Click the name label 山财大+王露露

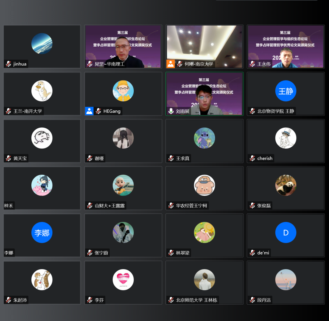pyautogui.click(x=110, y=205)
